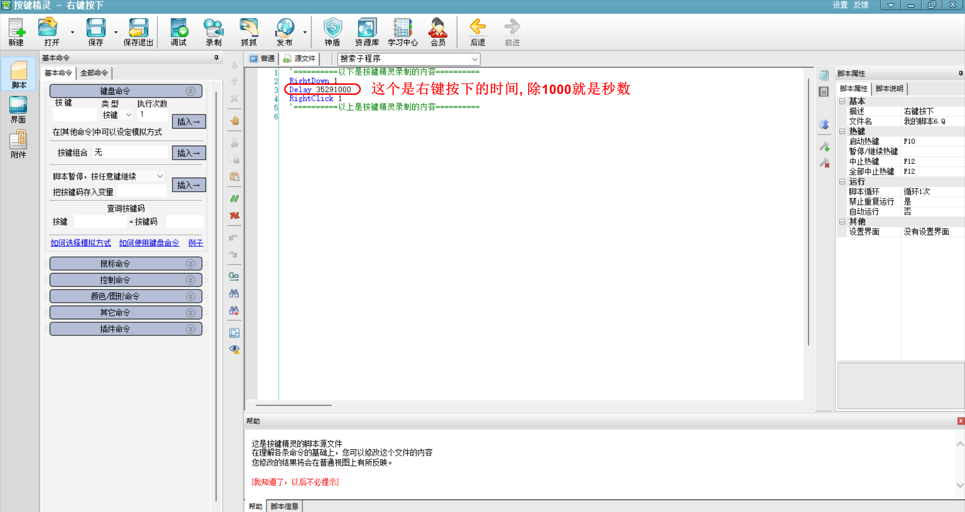This screenshot has width=965, height=512.
Task: Close the 帮助 panel with red X
Action: 960,421
